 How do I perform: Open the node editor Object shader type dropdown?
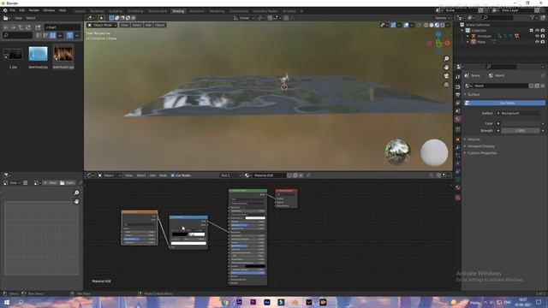pos(109,175)
